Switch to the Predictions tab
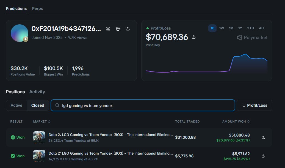This screenshot has width=285, height=168. tap(16, 8)
